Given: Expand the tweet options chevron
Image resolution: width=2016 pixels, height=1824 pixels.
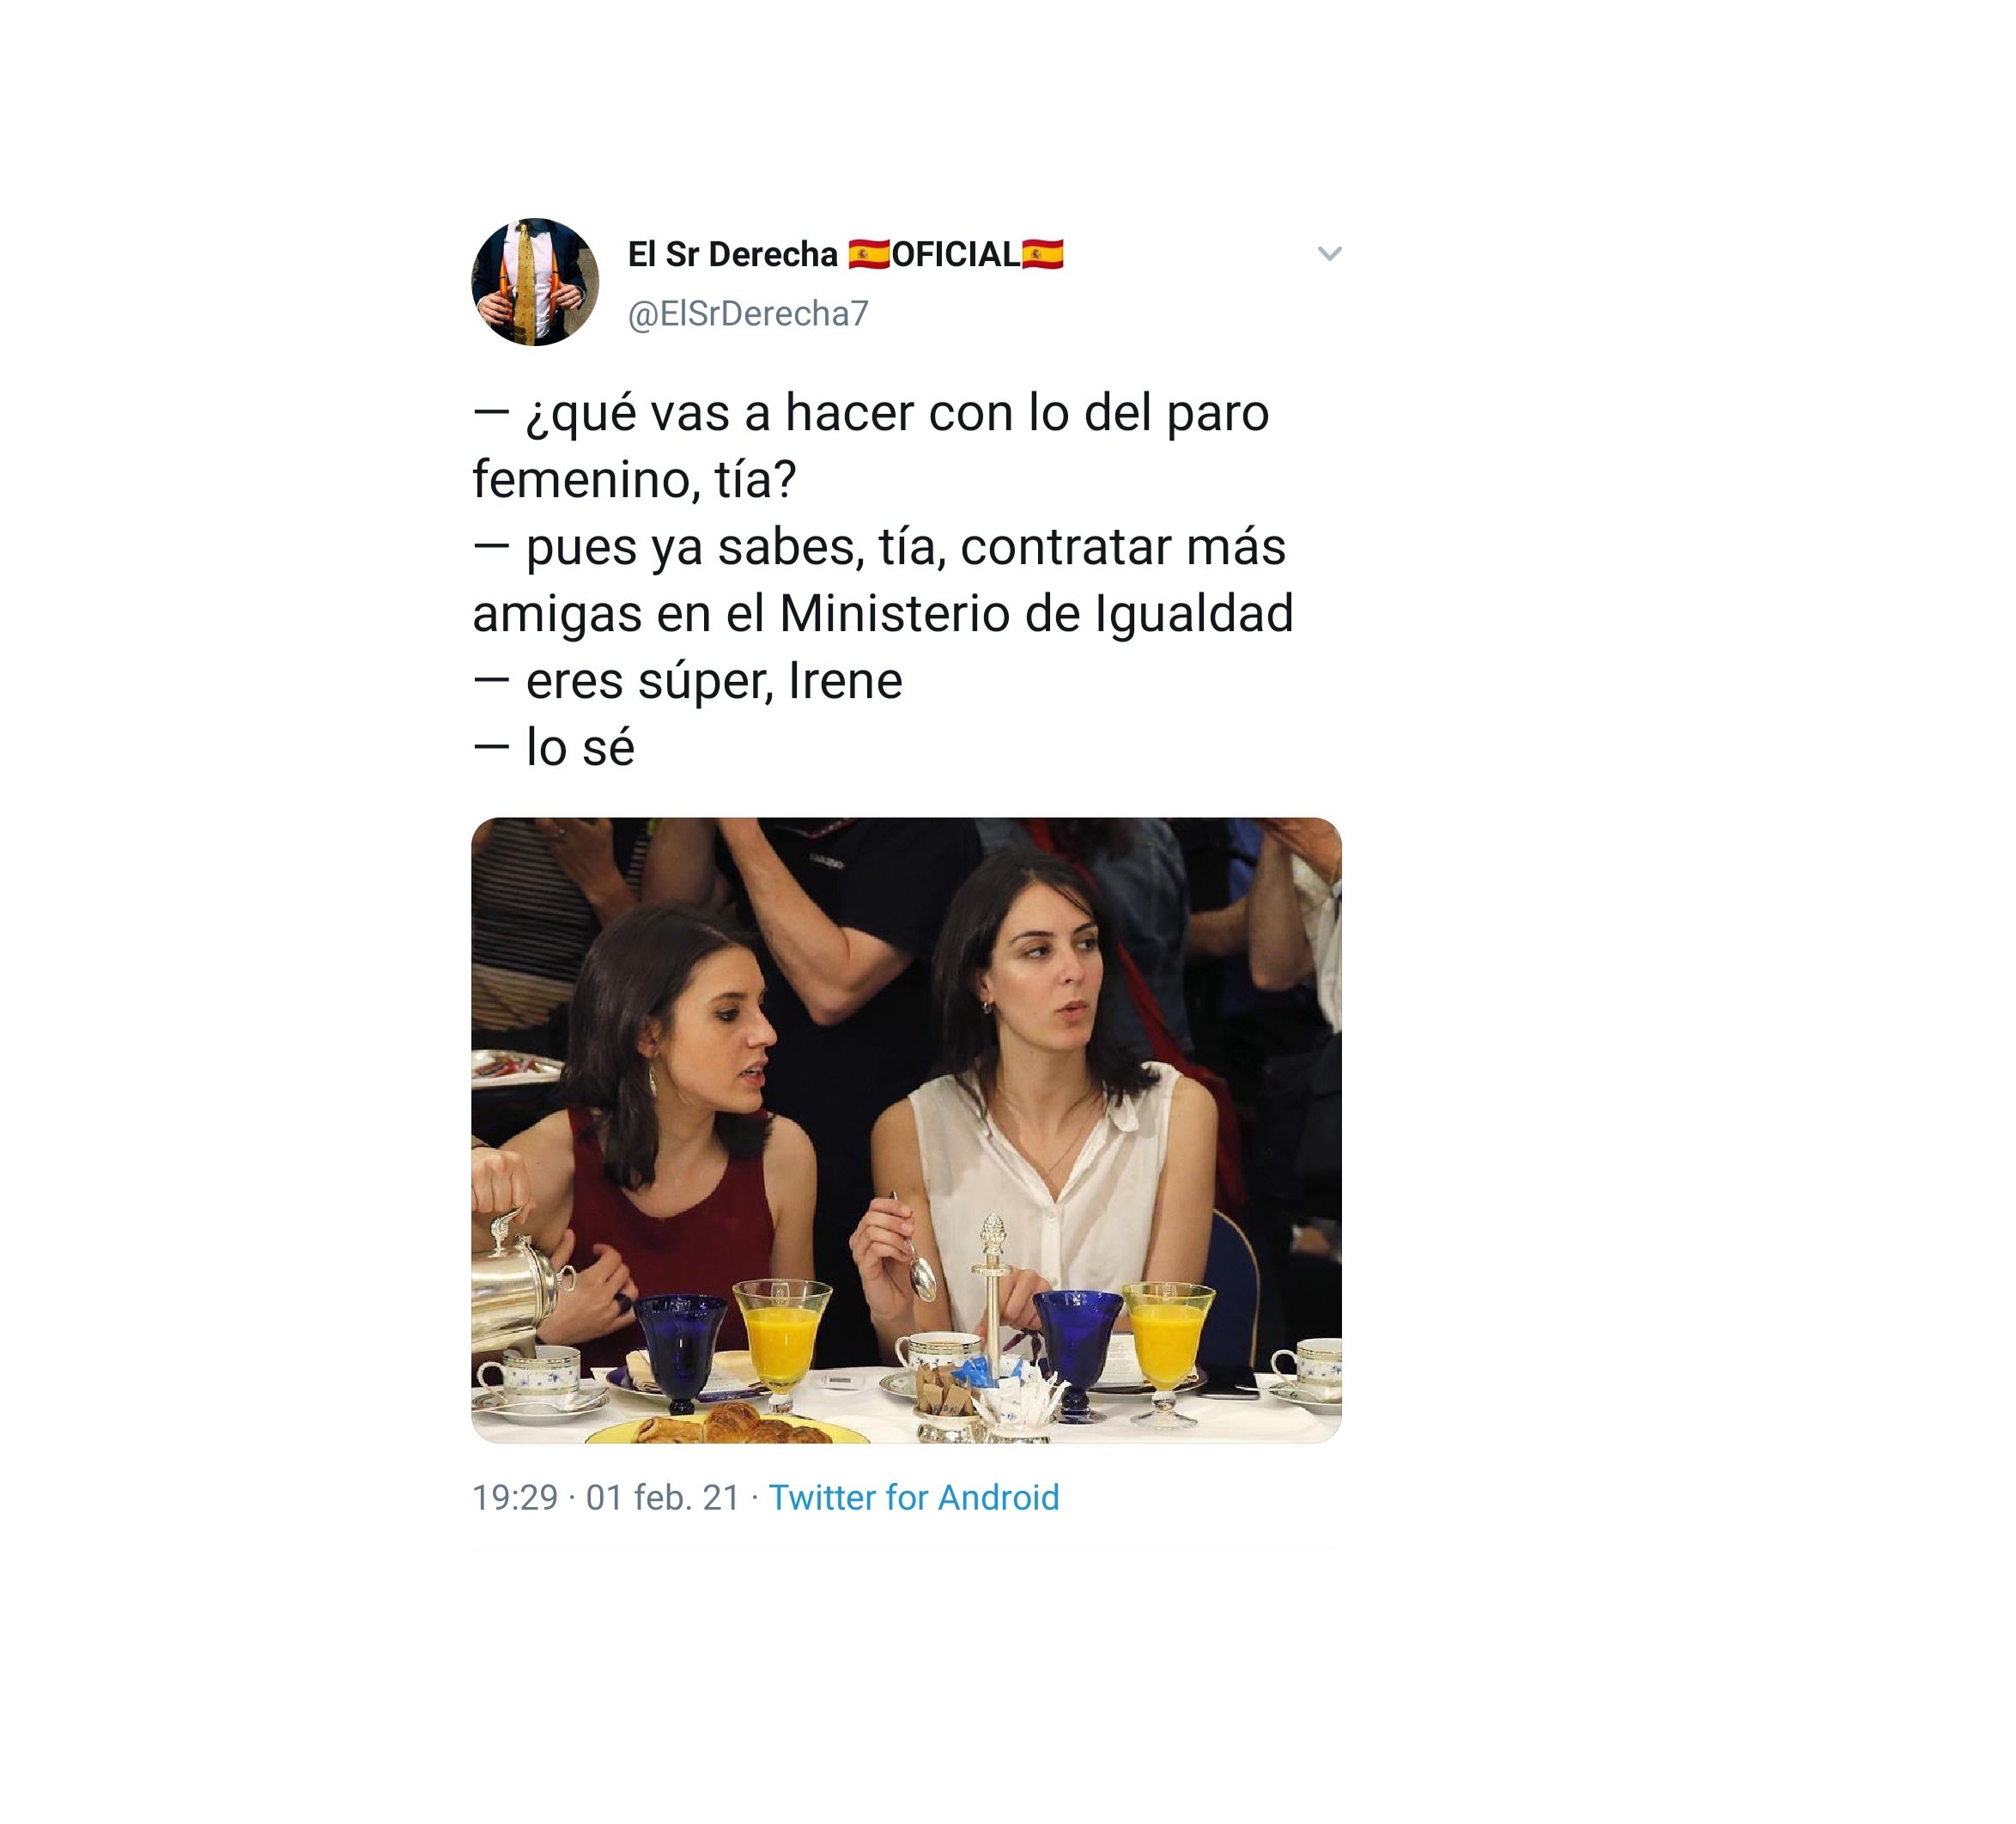Looking at the screenshot, I should [x=1329, y=254].
